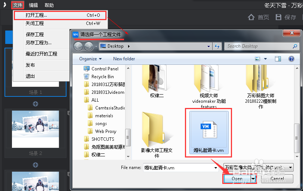303x191 pixels.
Task: Open 最近打开的工程 submenu
Action: click(41, 54)
